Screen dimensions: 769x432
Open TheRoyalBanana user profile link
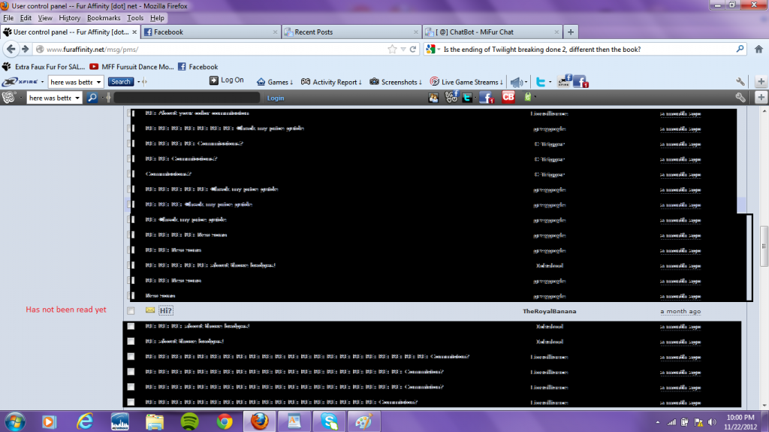point(549,311)
